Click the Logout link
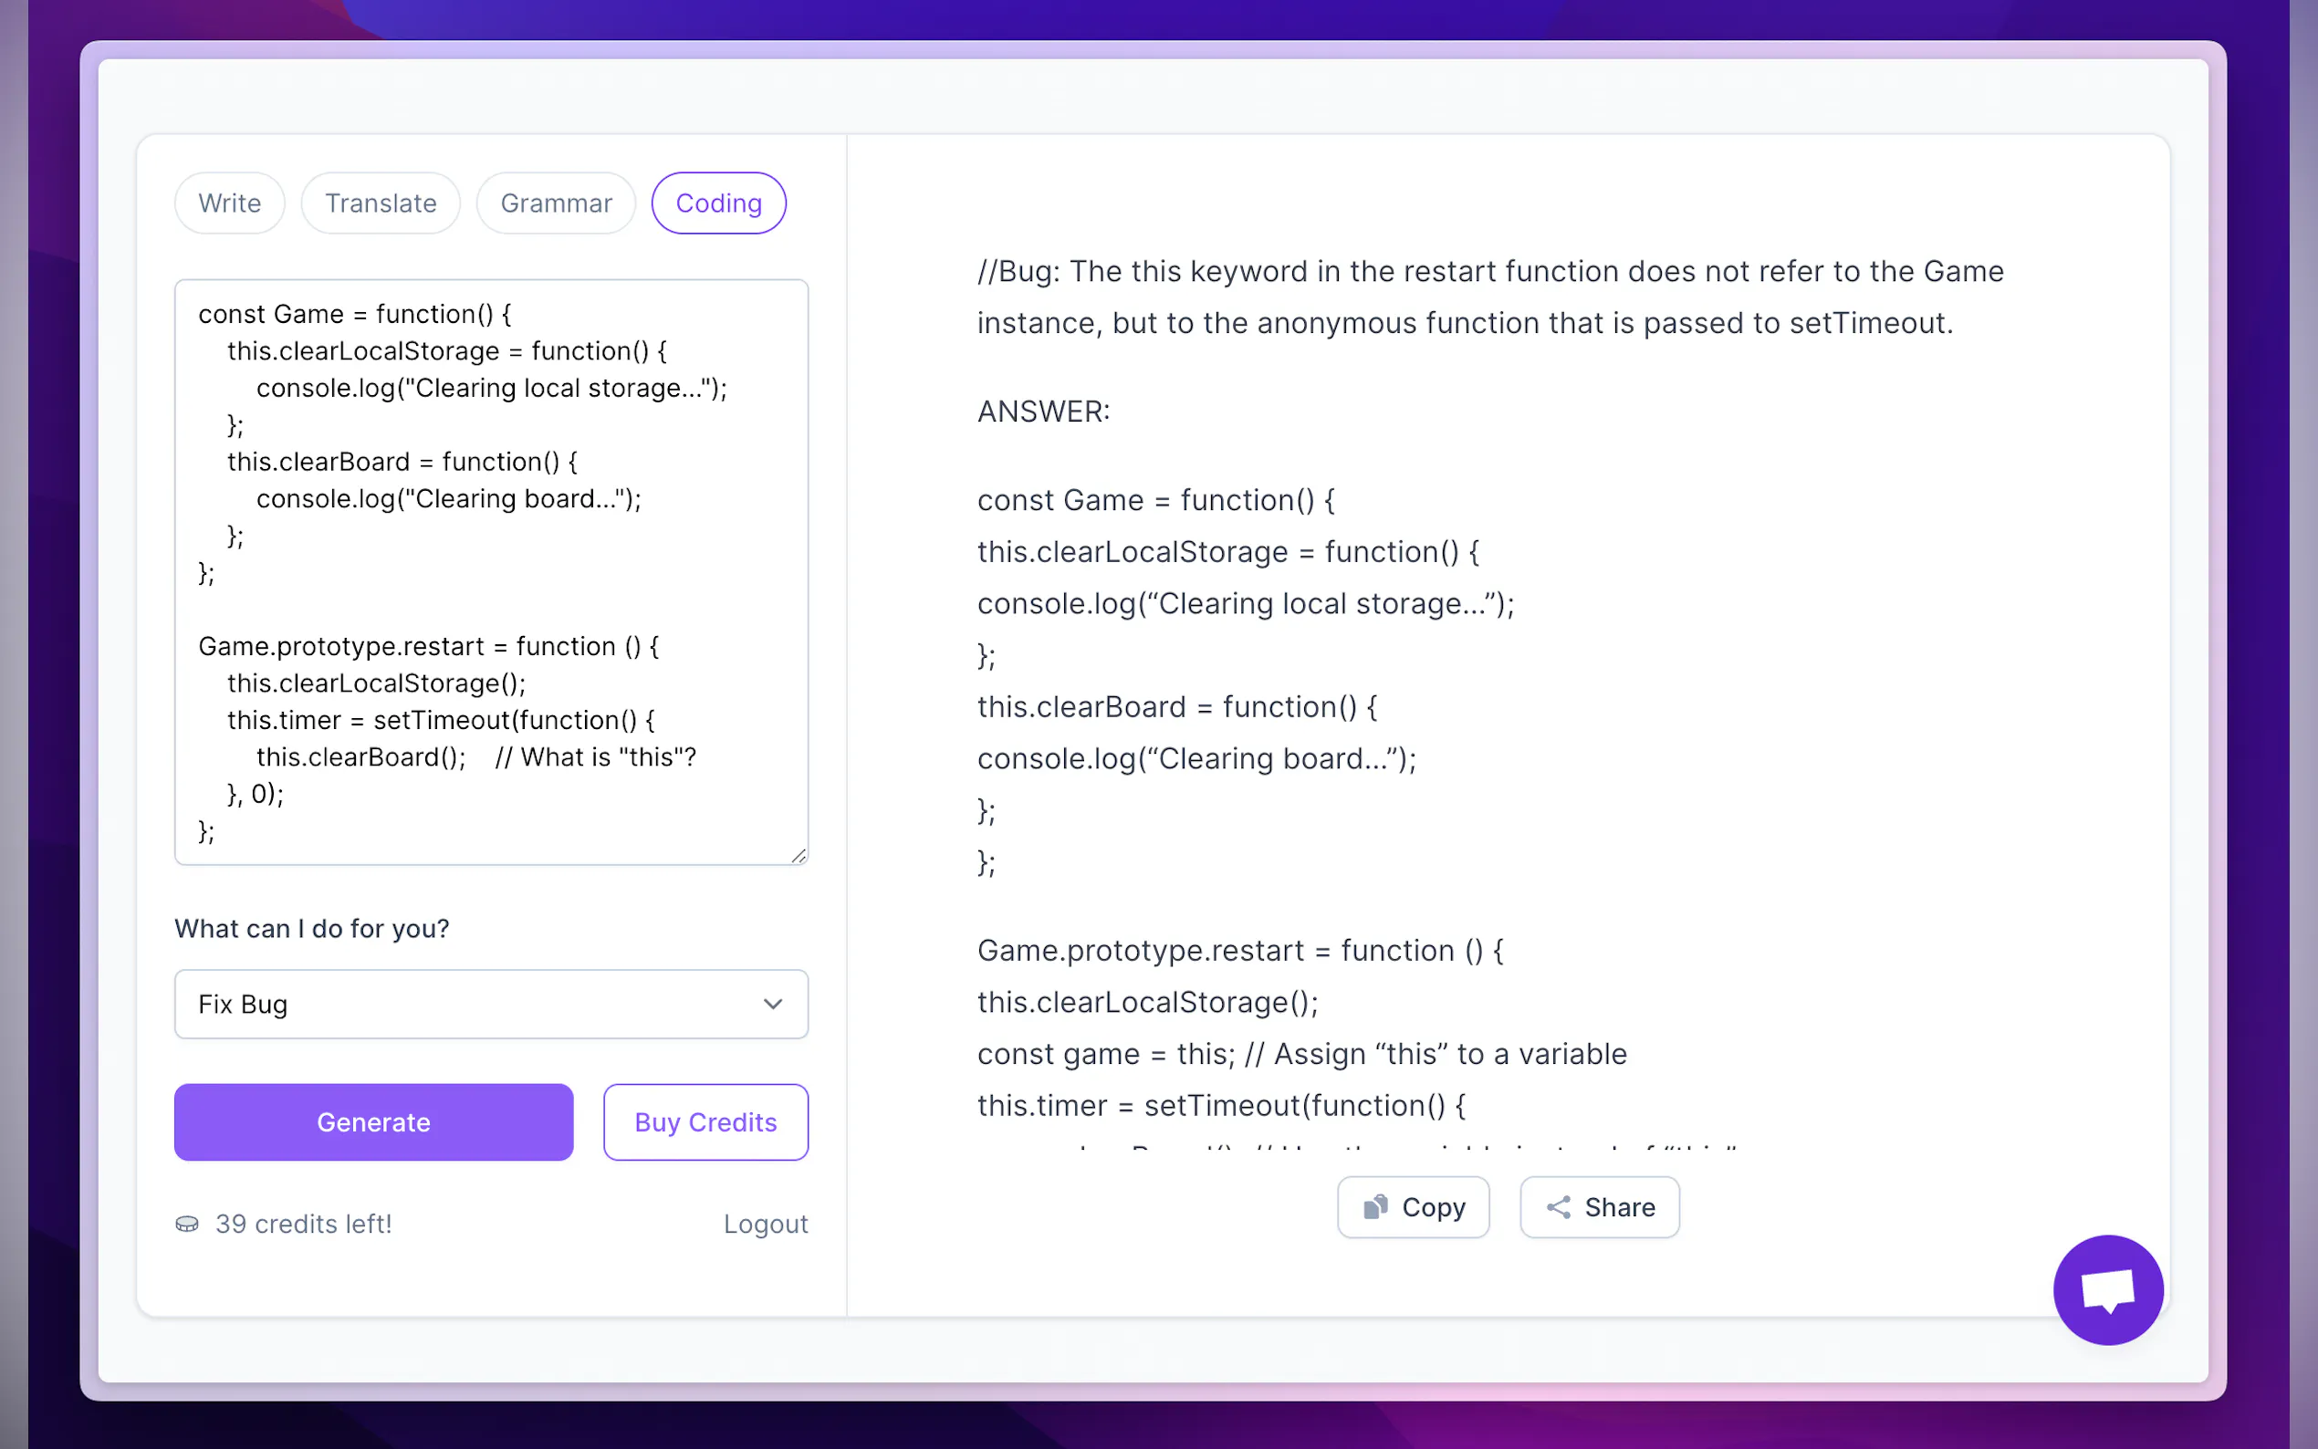2318x1449 pixels. [766, 1224]
